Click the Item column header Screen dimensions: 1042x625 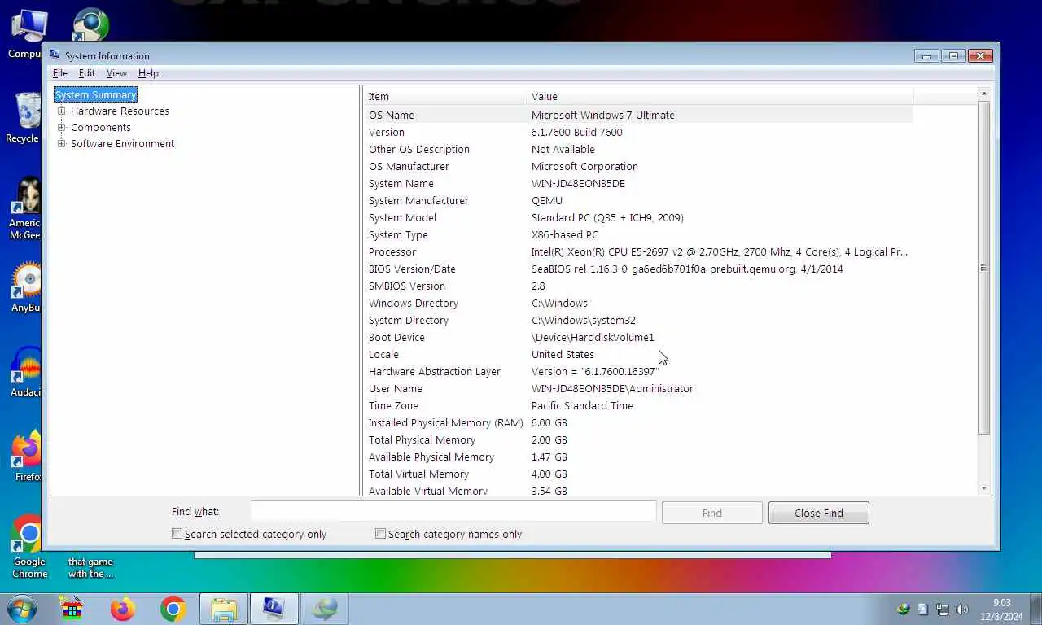click(444, 96)
